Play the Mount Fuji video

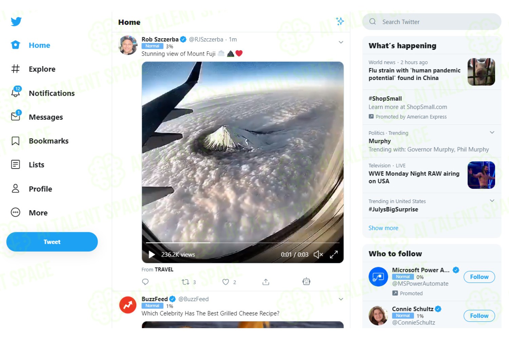(152, 254)
